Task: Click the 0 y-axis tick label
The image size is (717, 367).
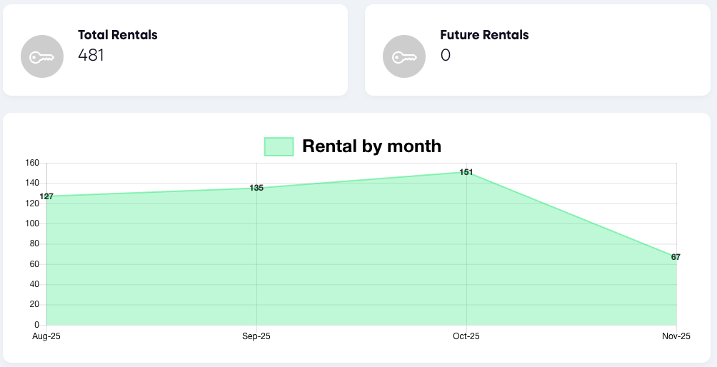Action: [x=36, y=325]
